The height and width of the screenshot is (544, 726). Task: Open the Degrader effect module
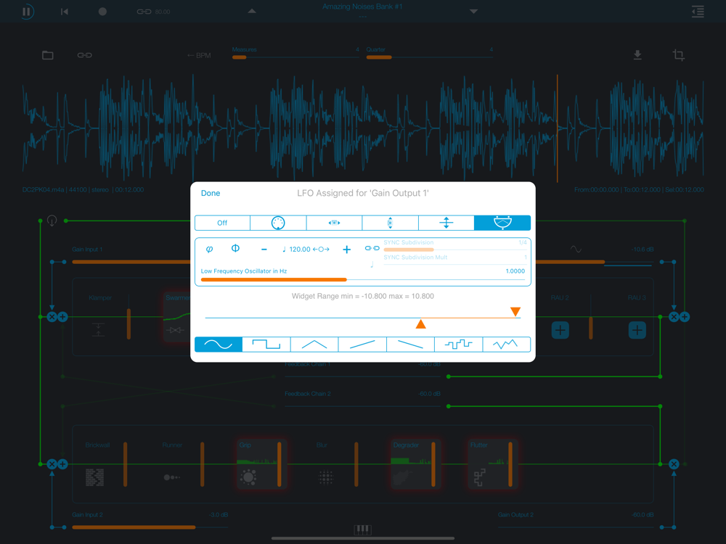415,464
